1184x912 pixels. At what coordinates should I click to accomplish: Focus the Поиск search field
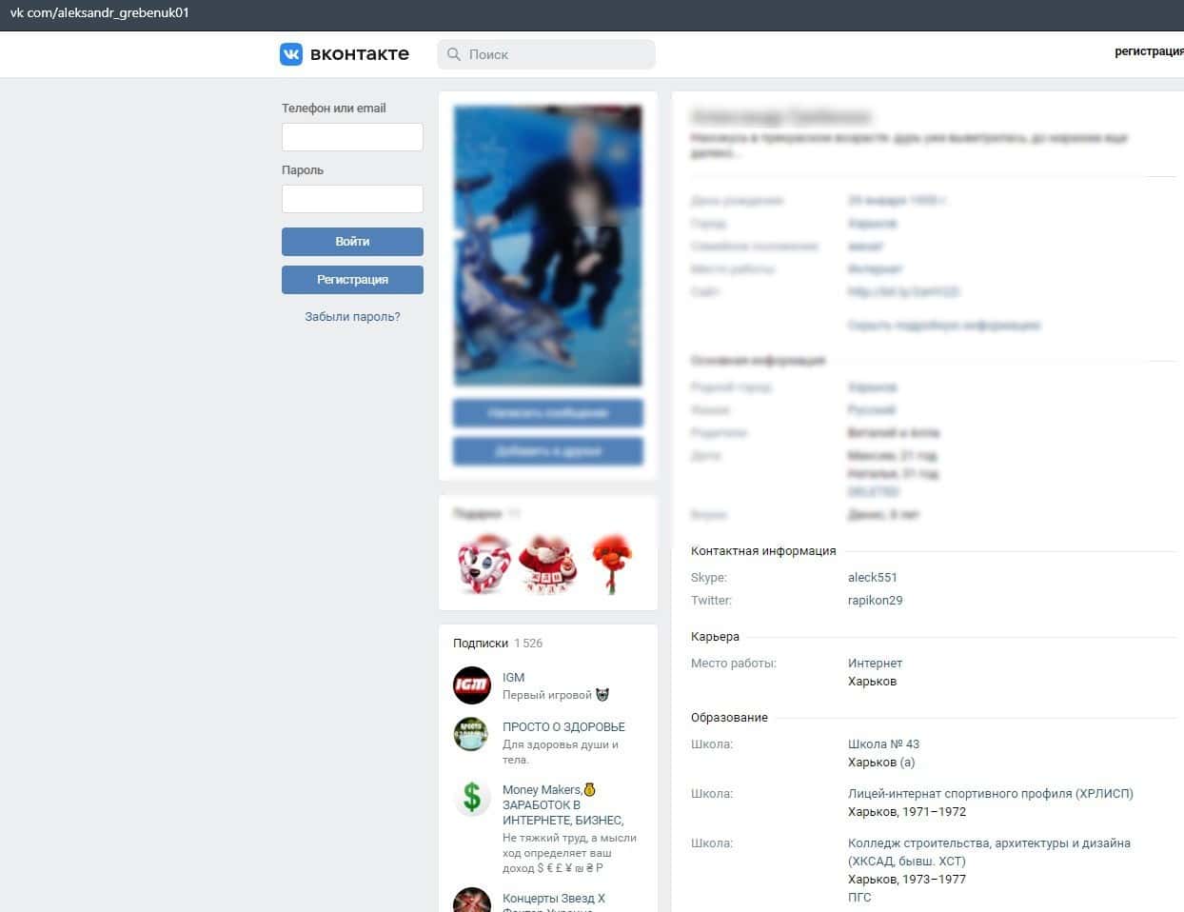546,54
